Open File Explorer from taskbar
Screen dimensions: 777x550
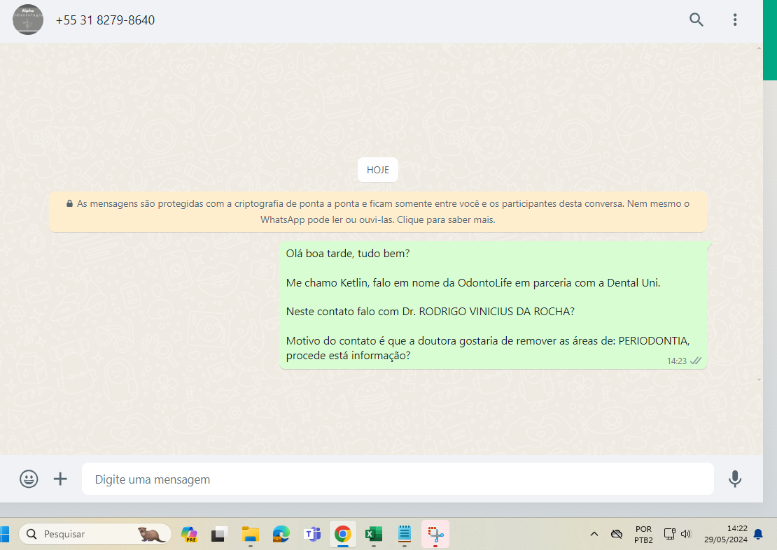pyautogui.click(x=250, y=534)
